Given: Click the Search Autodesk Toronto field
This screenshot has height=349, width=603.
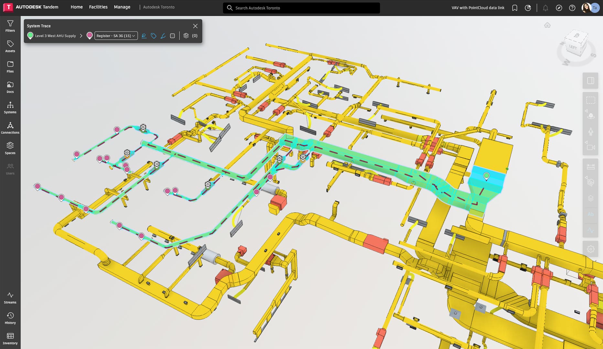Looking at the screenshot, I should (301, 8).
